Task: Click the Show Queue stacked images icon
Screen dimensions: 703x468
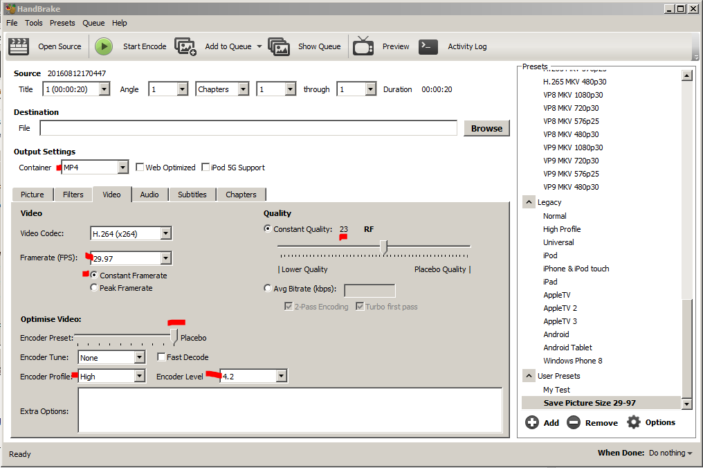Action: coord(279,46)
